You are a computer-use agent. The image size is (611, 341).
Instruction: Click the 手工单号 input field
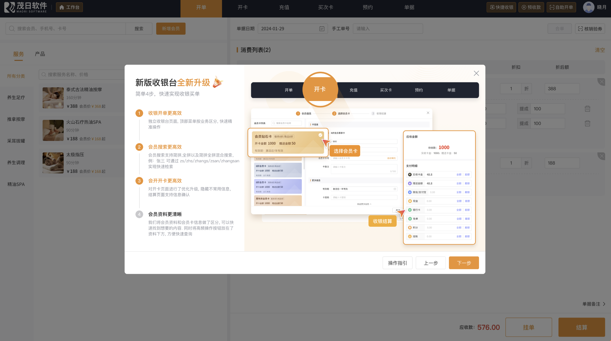pyautogui.click(x=388, y=29)
